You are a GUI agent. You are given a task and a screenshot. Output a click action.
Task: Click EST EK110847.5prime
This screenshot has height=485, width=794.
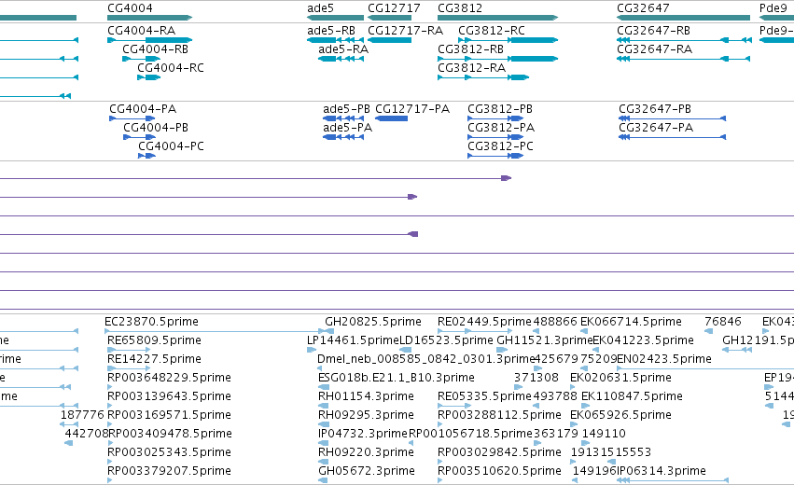632,396
